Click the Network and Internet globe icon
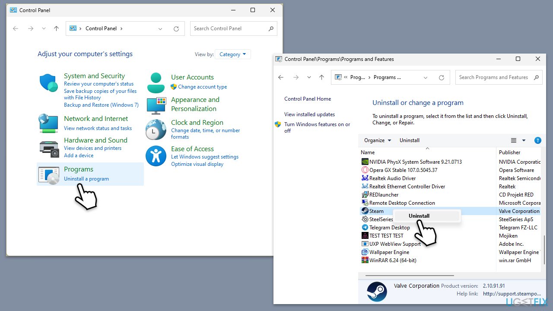Image resolution: width=553 pixels, height=311 pixels. pyautogui.click(x=48, y=123)
